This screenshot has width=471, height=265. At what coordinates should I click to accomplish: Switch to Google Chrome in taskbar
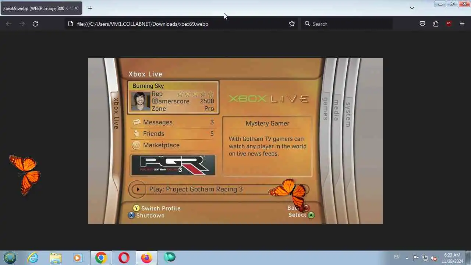(101, 258)
